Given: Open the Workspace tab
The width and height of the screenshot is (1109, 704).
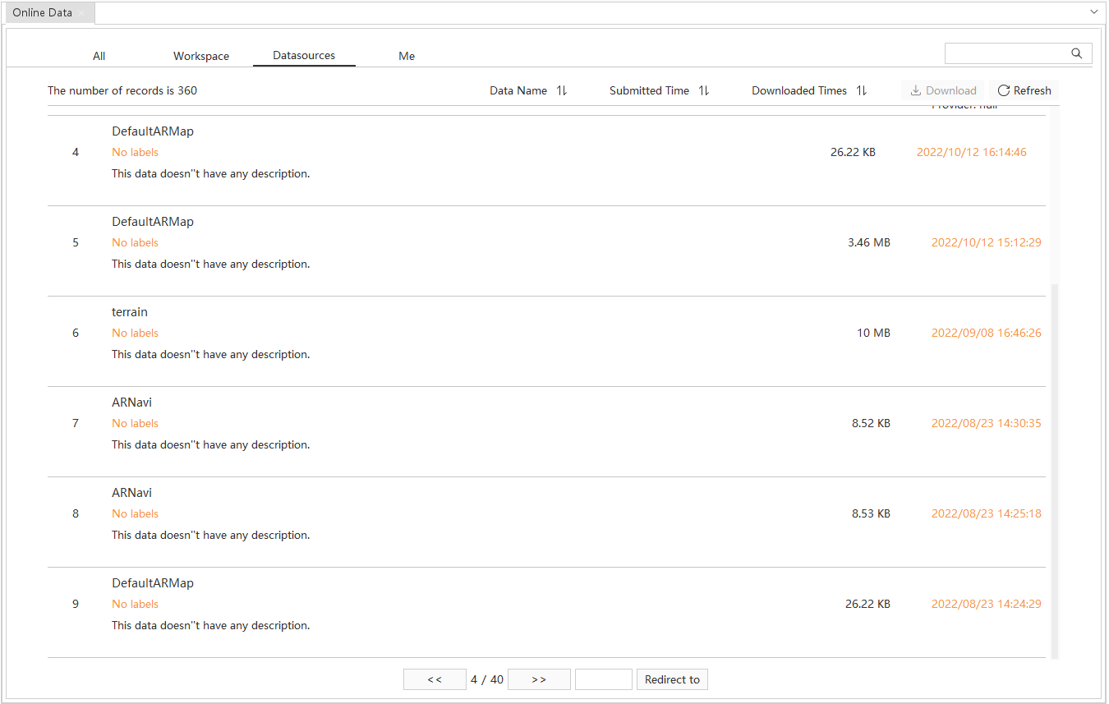Looking at the screenshot, I should tap(201, 56).
